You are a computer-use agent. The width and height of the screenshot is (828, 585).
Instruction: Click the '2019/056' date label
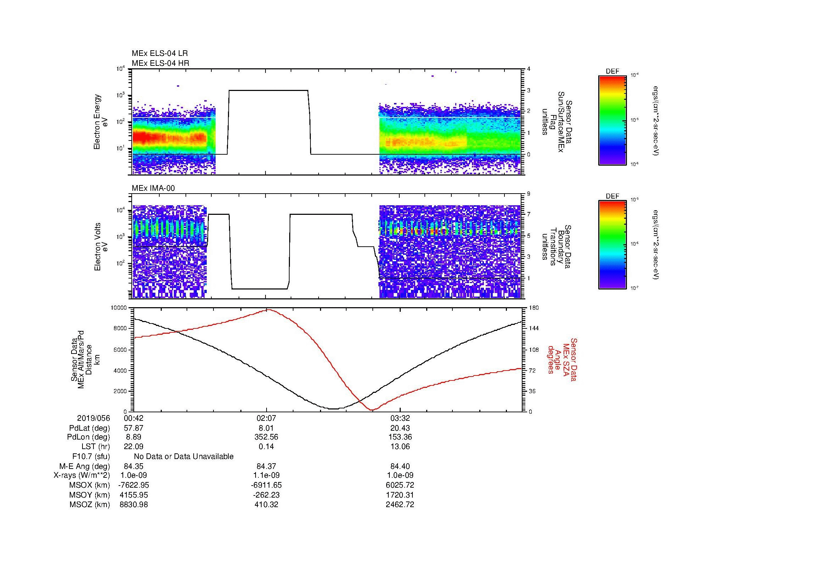pos(94,418)
